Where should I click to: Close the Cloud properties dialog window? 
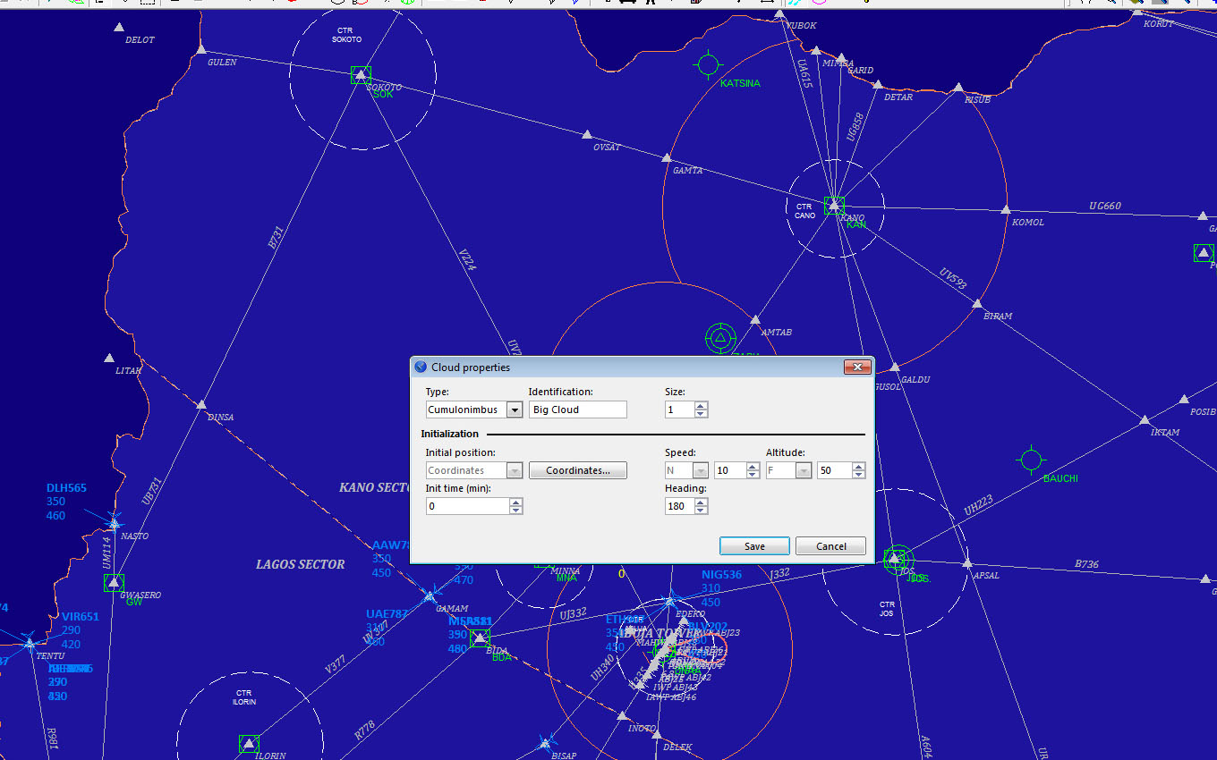pyautogui.click(x=857, y=367)
